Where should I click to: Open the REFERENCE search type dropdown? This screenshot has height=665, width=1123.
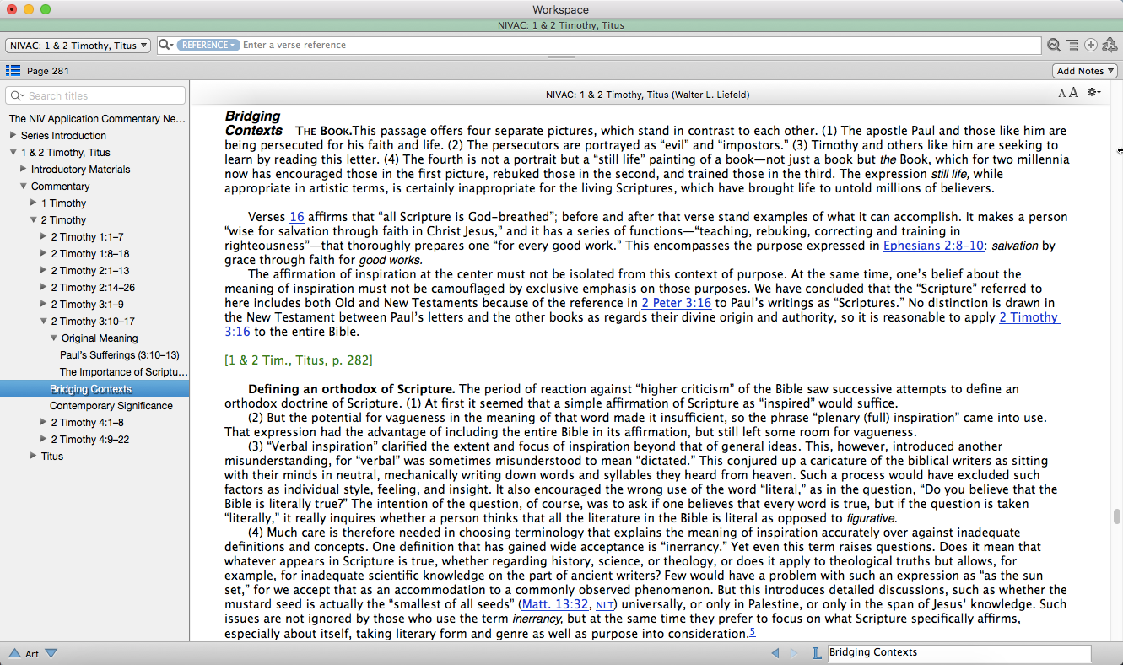(x=208, y=45)
